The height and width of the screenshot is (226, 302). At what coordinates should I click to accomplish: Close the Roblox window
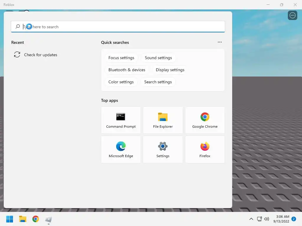(295, 5)
